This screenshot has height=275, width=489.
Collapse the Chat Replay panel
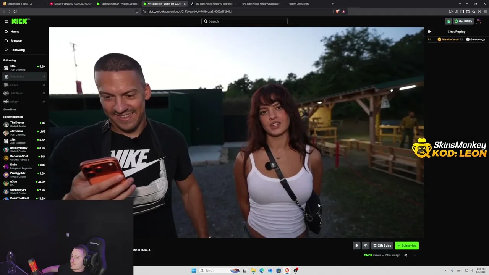tap(429, 32)
